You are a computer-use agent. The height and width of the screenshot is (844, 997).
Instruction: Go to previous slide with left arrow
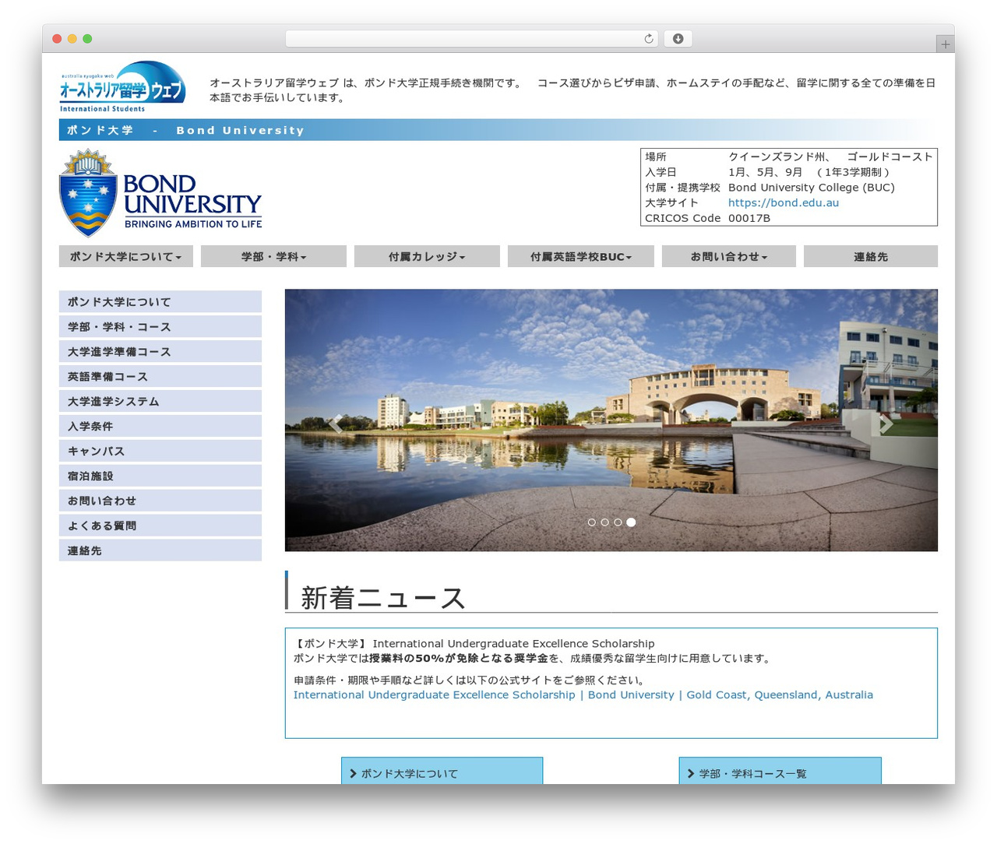click(336, 424)
